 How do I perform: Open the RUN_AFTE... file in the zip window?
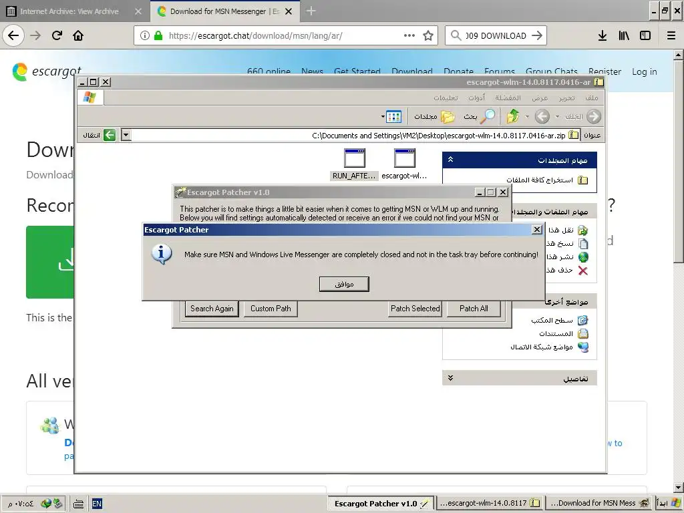click(x=354, y=164)
